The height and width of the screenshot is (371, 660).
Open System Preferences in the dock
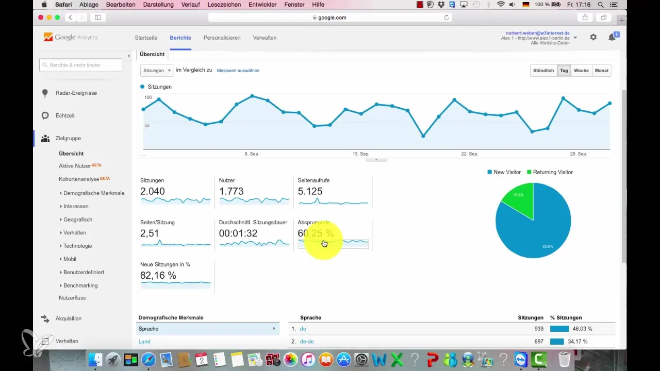coord(362,359)
